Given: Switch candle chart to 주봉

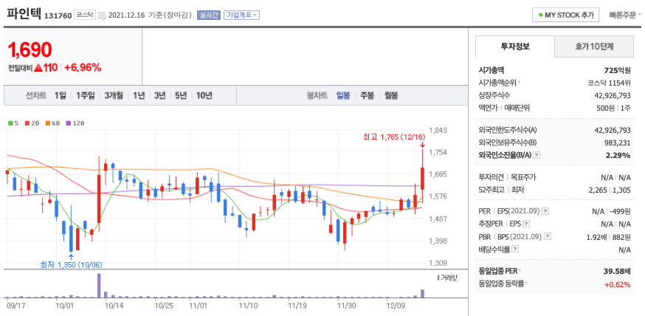Looking at the screenshot, I should [368, 95].
